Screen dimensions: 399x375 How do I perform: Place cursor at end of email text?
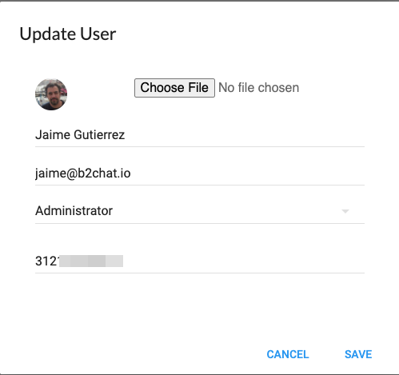tap(131, 174)
